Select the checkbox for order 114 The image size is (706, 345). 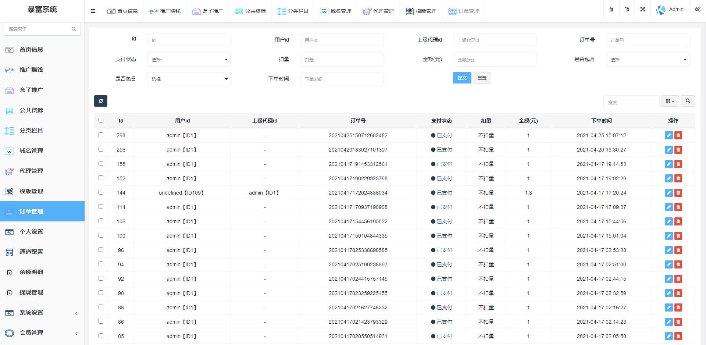(101, 206)
